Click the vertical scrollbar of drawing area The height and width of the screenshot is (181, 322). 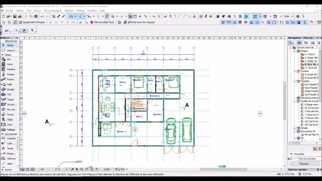[285, 101]
